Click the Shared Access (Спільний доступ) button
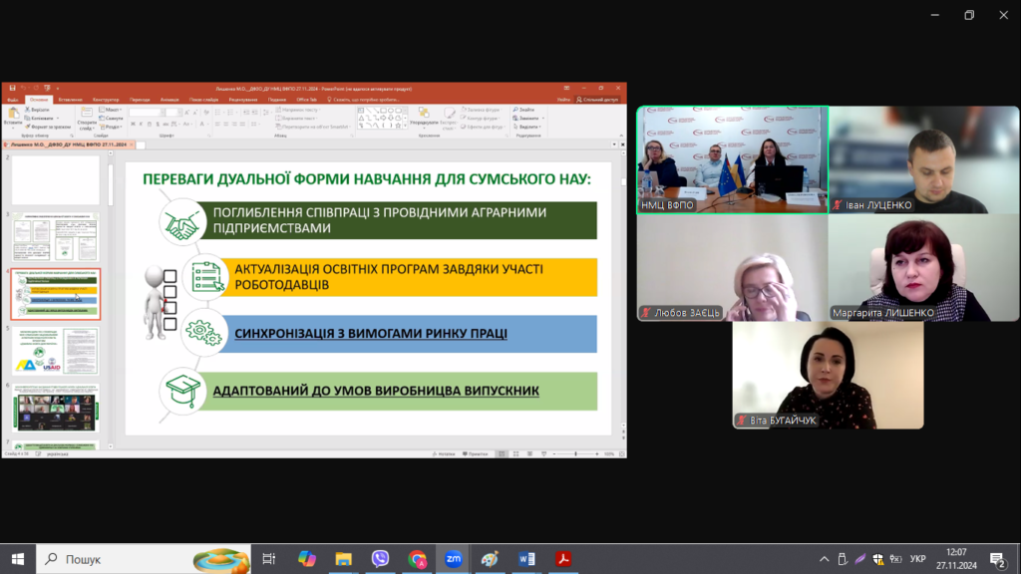Screen dimensions: 1021x574 coord(601,100)
